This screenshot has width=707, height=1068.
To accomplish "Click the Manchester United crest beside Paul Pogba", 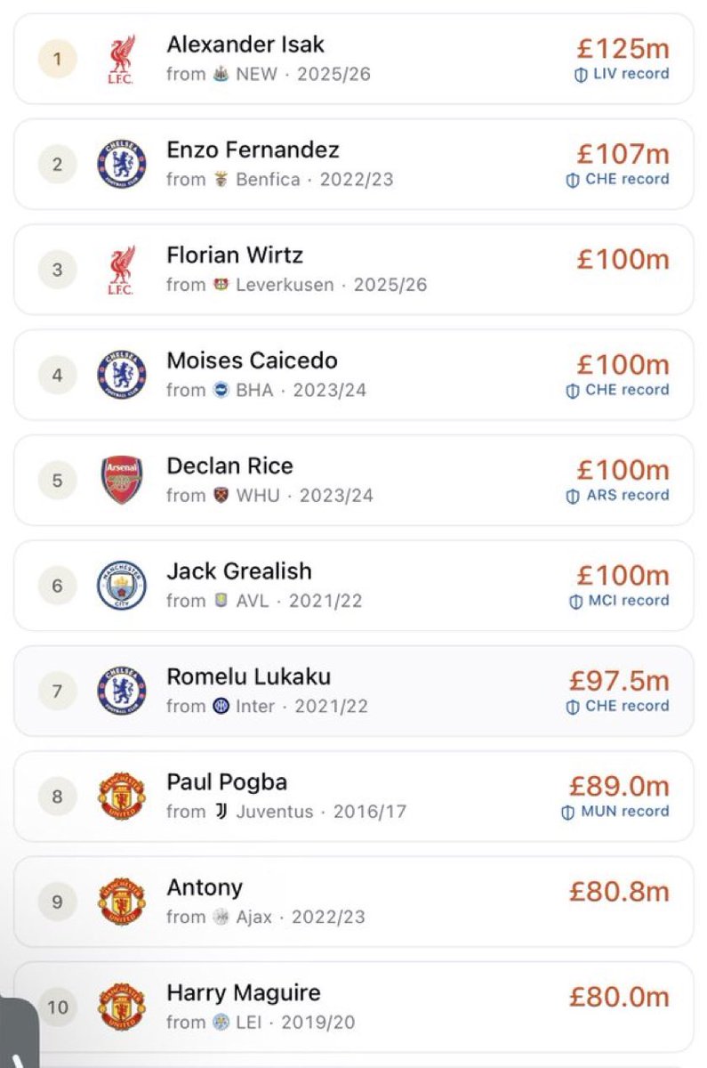I will click(x=122, y=797).
